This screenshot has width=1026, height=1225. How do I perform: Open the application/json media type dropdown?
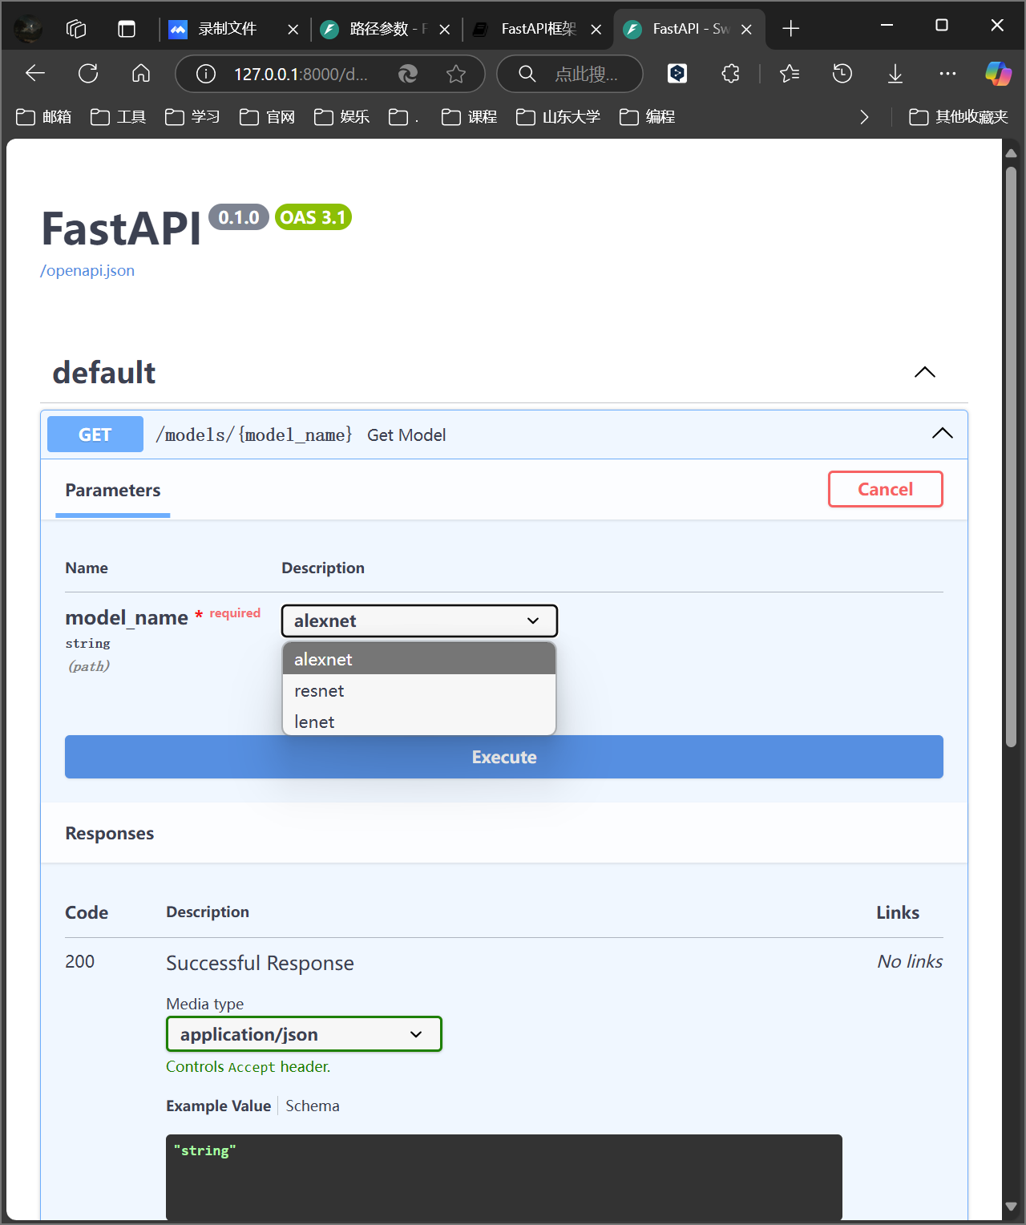click(x=304, y=1034)
